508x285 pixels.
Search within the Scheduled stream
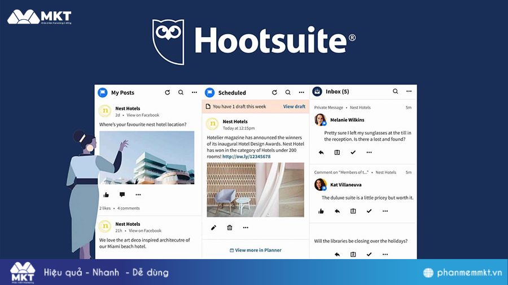click(288, 92)
